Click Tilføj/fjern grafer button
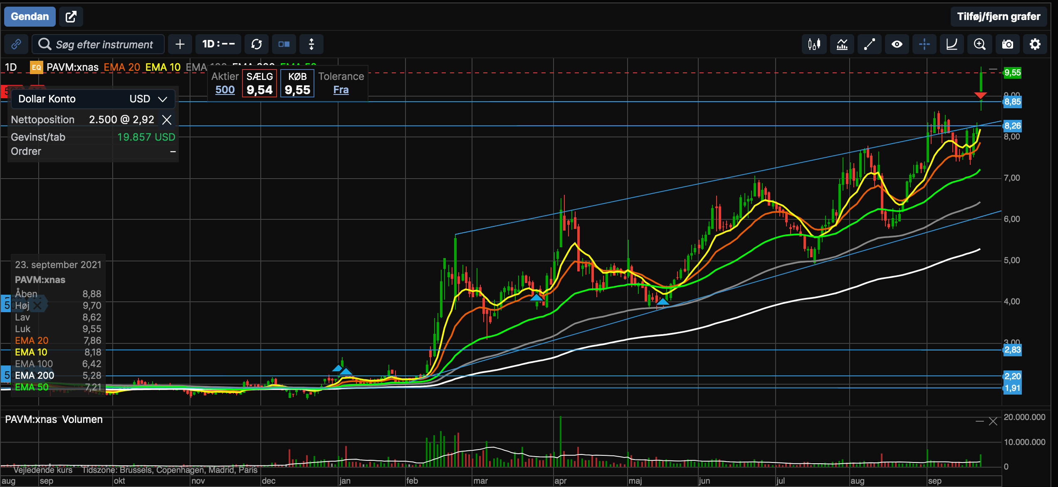The width and height of the screenshot is (1058, 487). [x=998, y=17]
